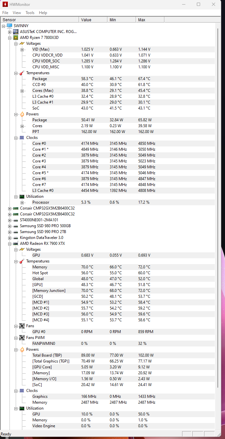Click the CPU Voltages icon
The height and width of the screenshot is (439, 225).
pos(22,43)
